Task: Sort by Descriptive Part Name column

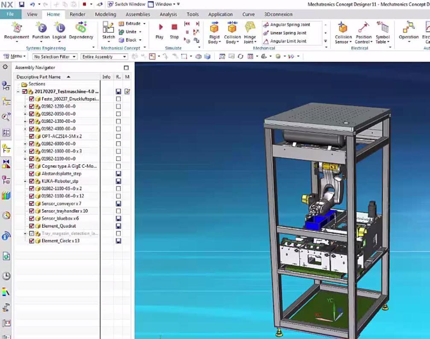Action: tap(57, 77)
